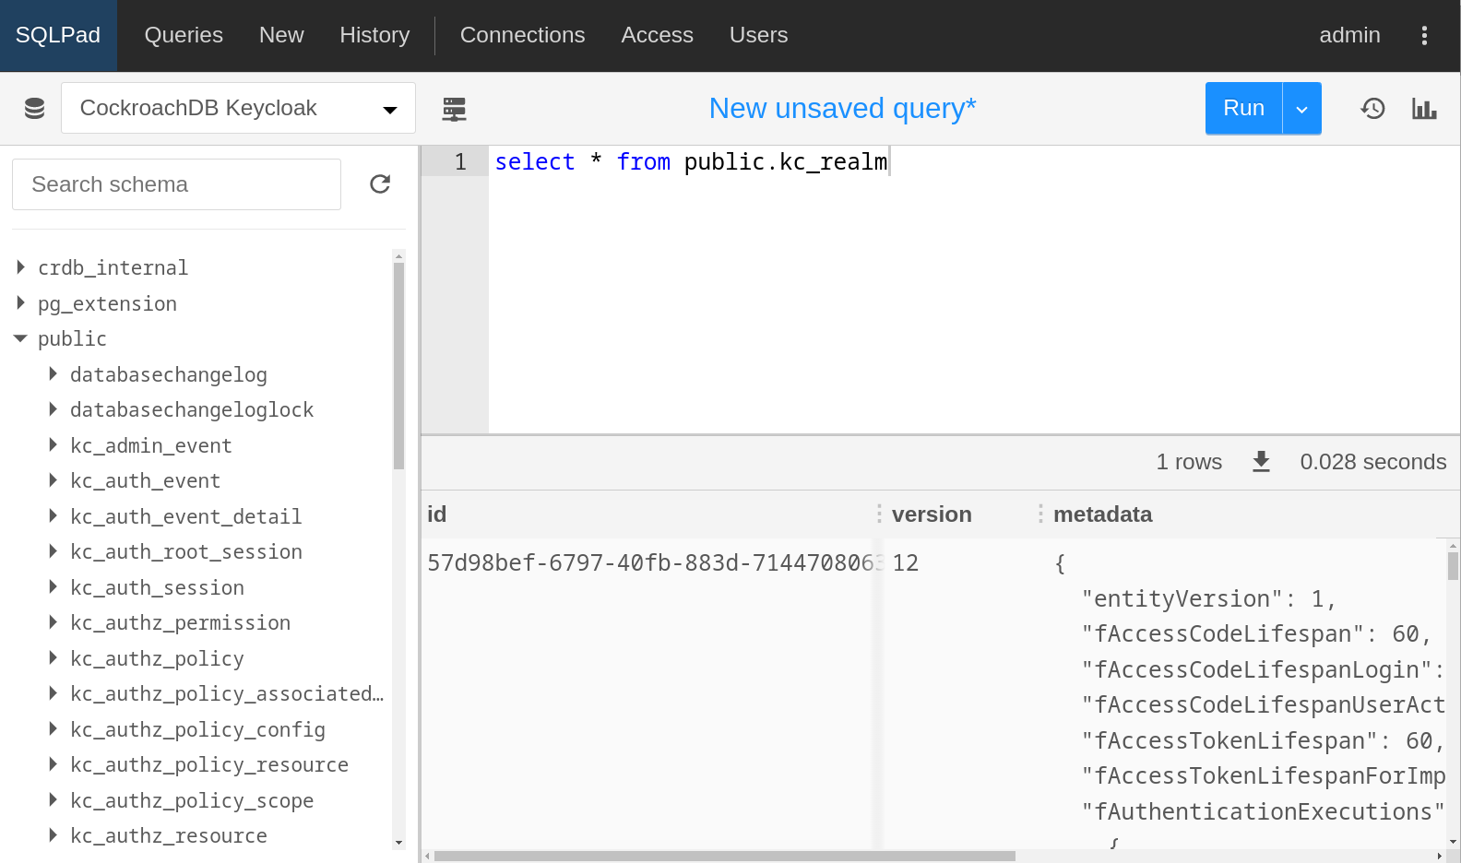Click the '0.028 seconds' timing text
The height and width of the screenshot is (863, 1461).
1372,462
